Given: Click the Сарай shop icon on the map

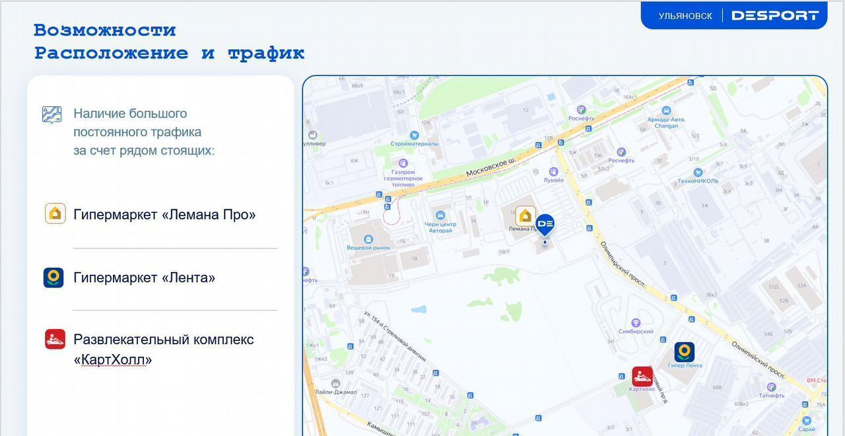Looking at the screenshot, I should pos(806,420).
